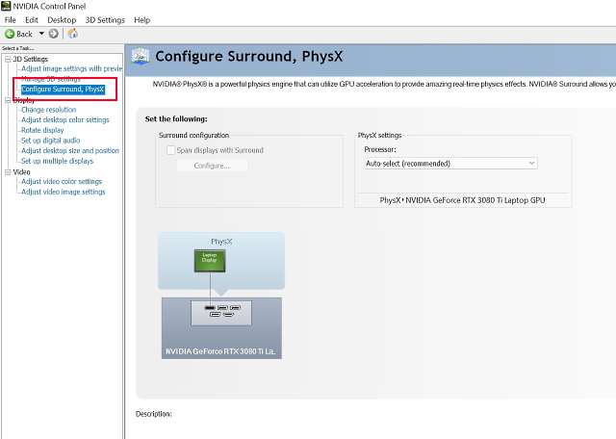Open the Help menu
Screen dimensions: 616x439
pyautogui.click(x=142, y=19)
